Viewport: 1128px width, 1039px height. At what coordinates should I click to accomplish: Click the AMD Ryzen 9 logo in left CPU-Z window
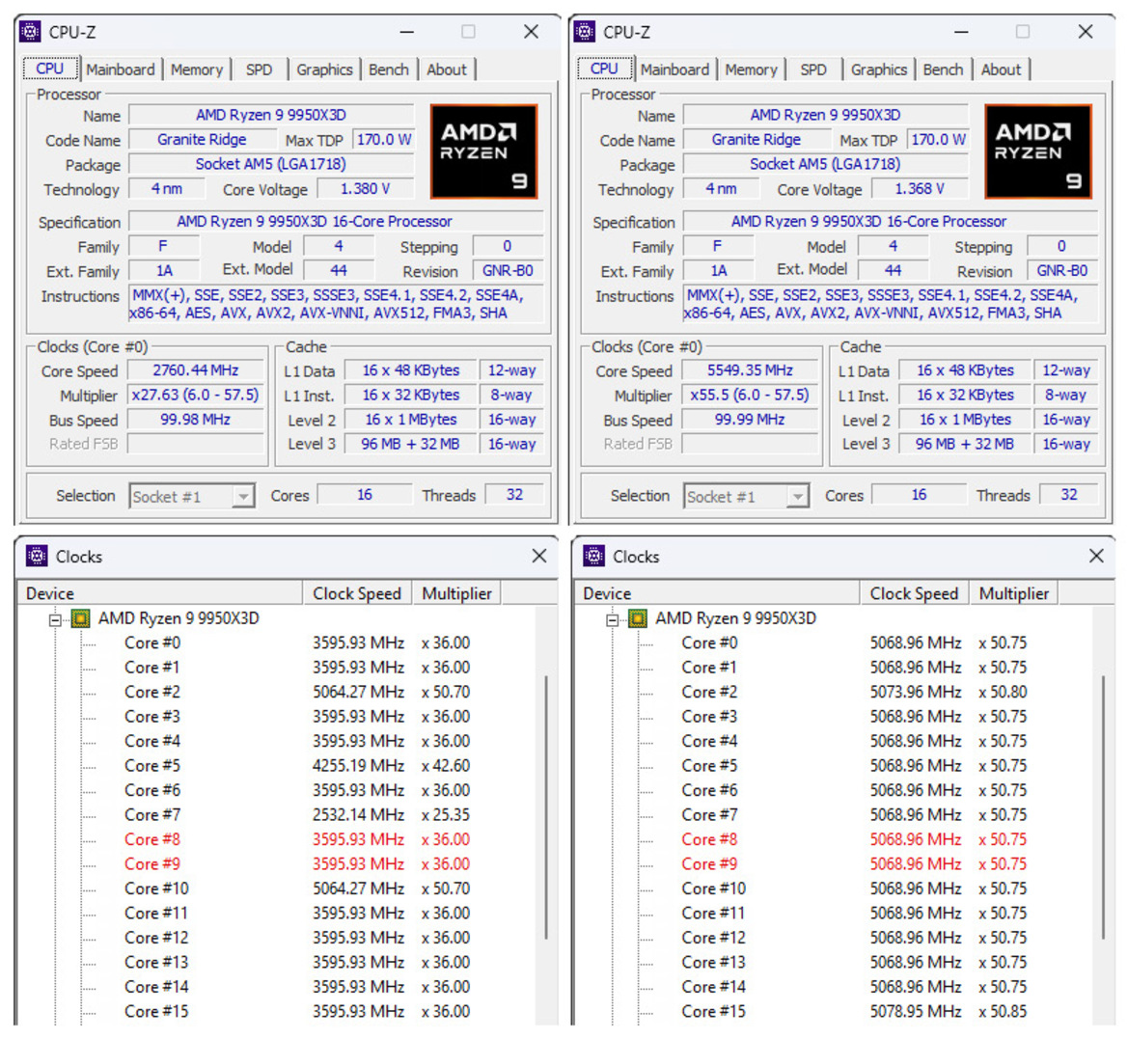tap(483, 151)
